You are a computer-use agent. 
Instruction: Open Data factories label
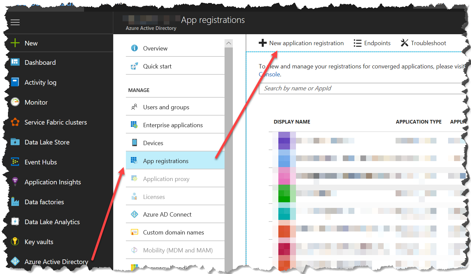[44, 202]
